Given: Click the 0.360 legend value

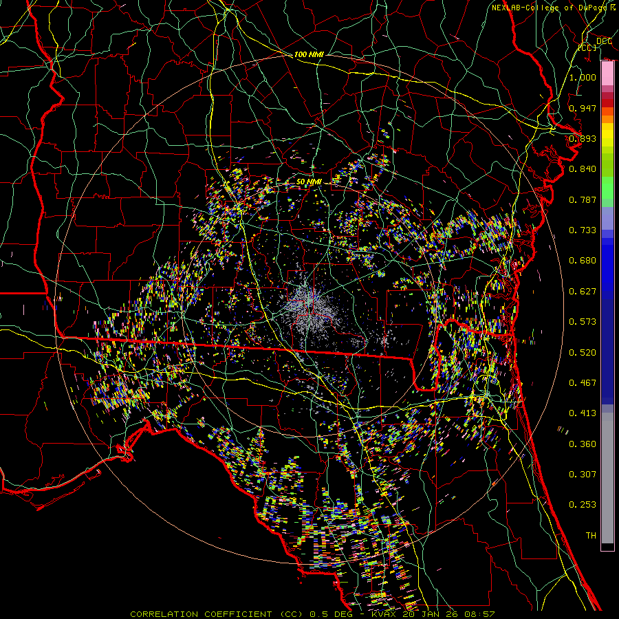Looking at the screenshot, I should [583, 444].
